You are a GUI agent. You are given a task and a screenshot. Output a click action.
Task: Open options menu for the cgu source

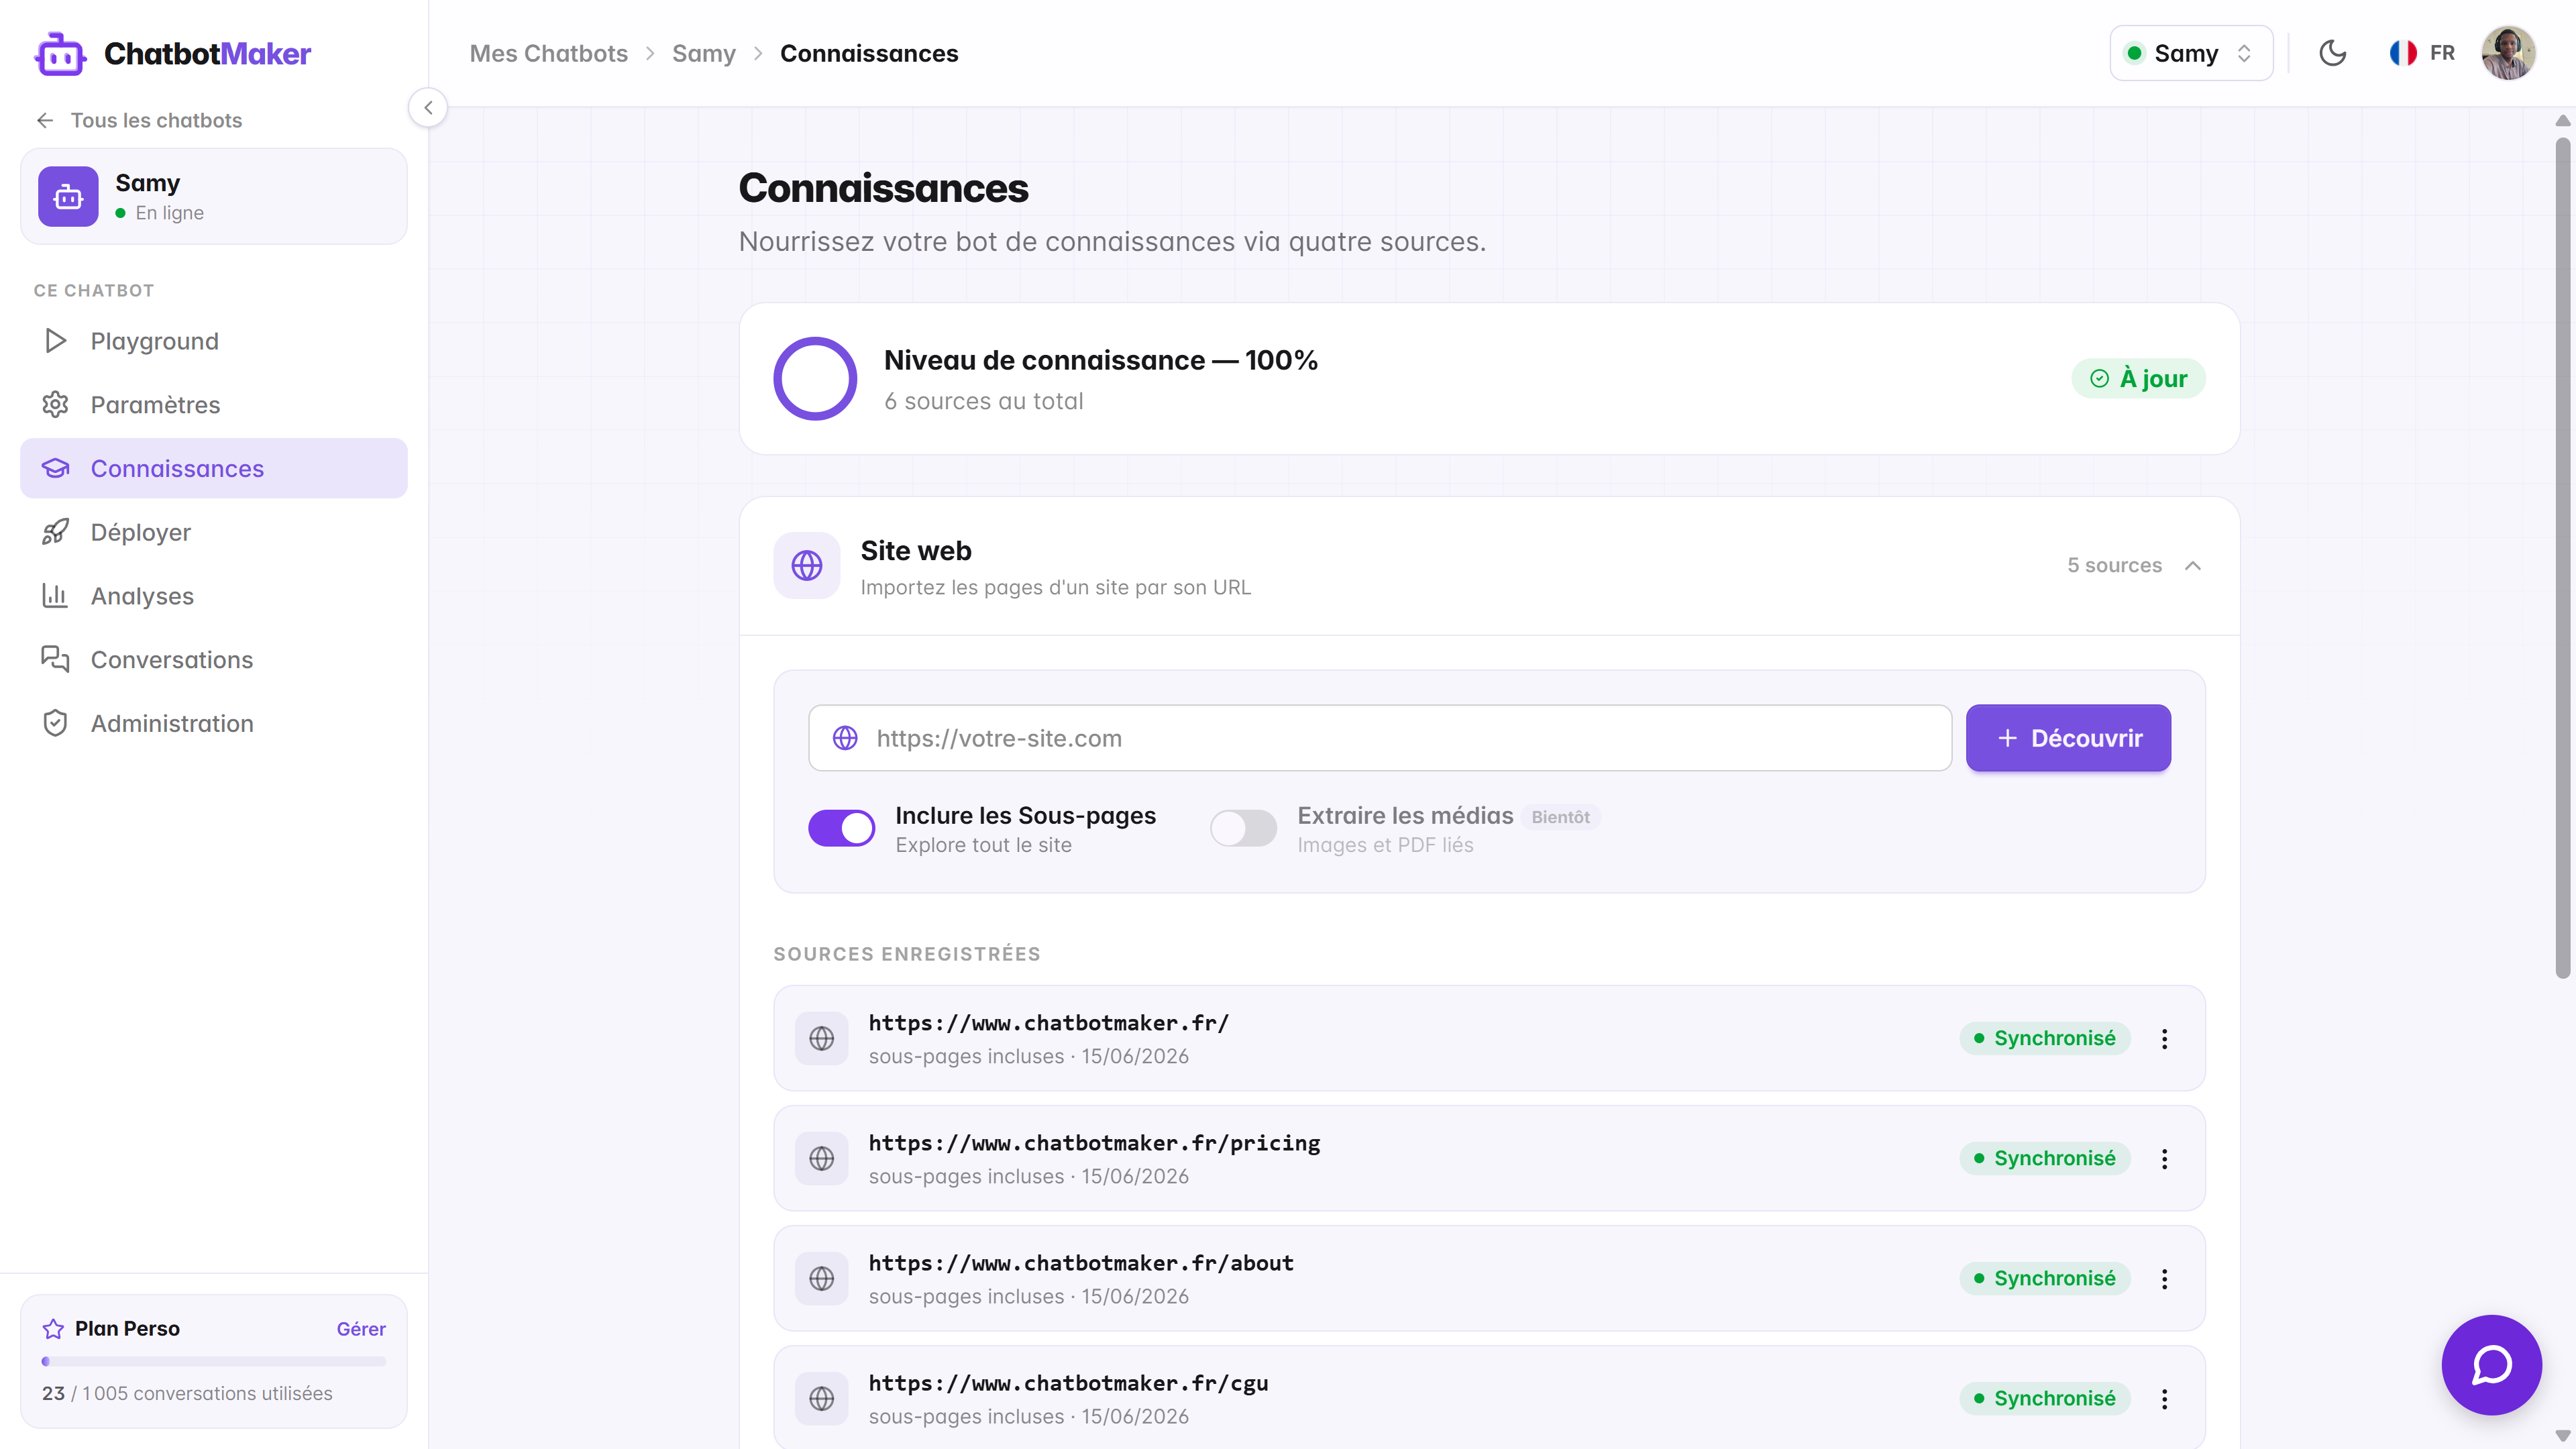pyautogui.click(x=2164, y=1398)
